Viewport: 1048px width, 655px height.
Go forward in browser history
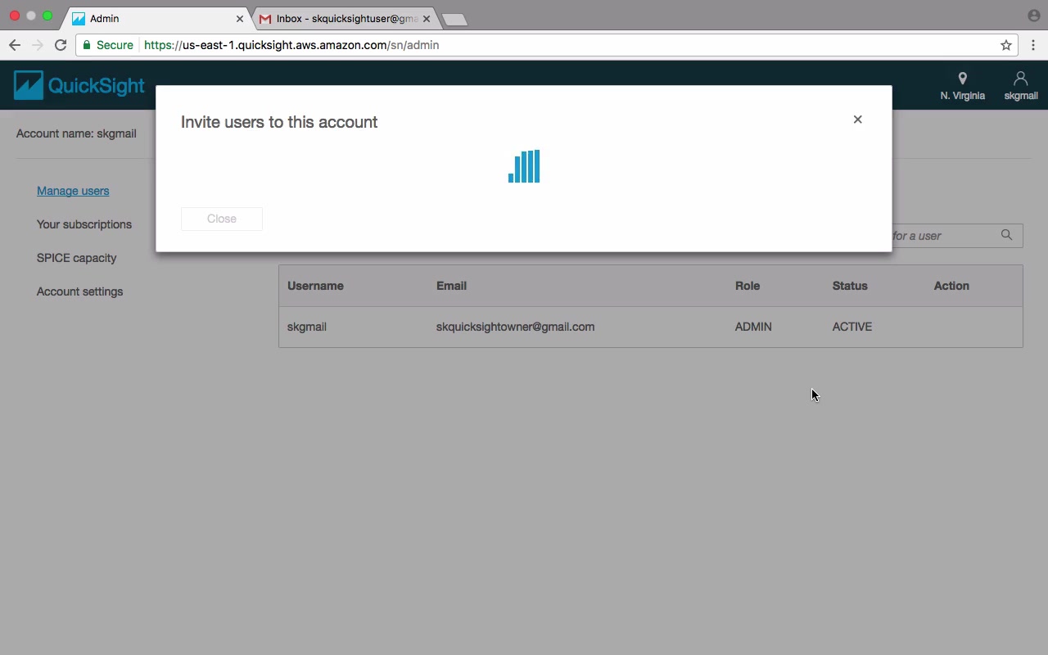[37, 45]
